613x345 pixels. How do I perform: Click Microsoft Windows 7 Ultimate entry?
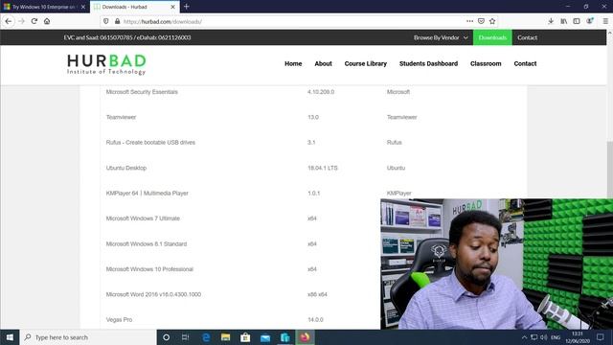point(143,218)
